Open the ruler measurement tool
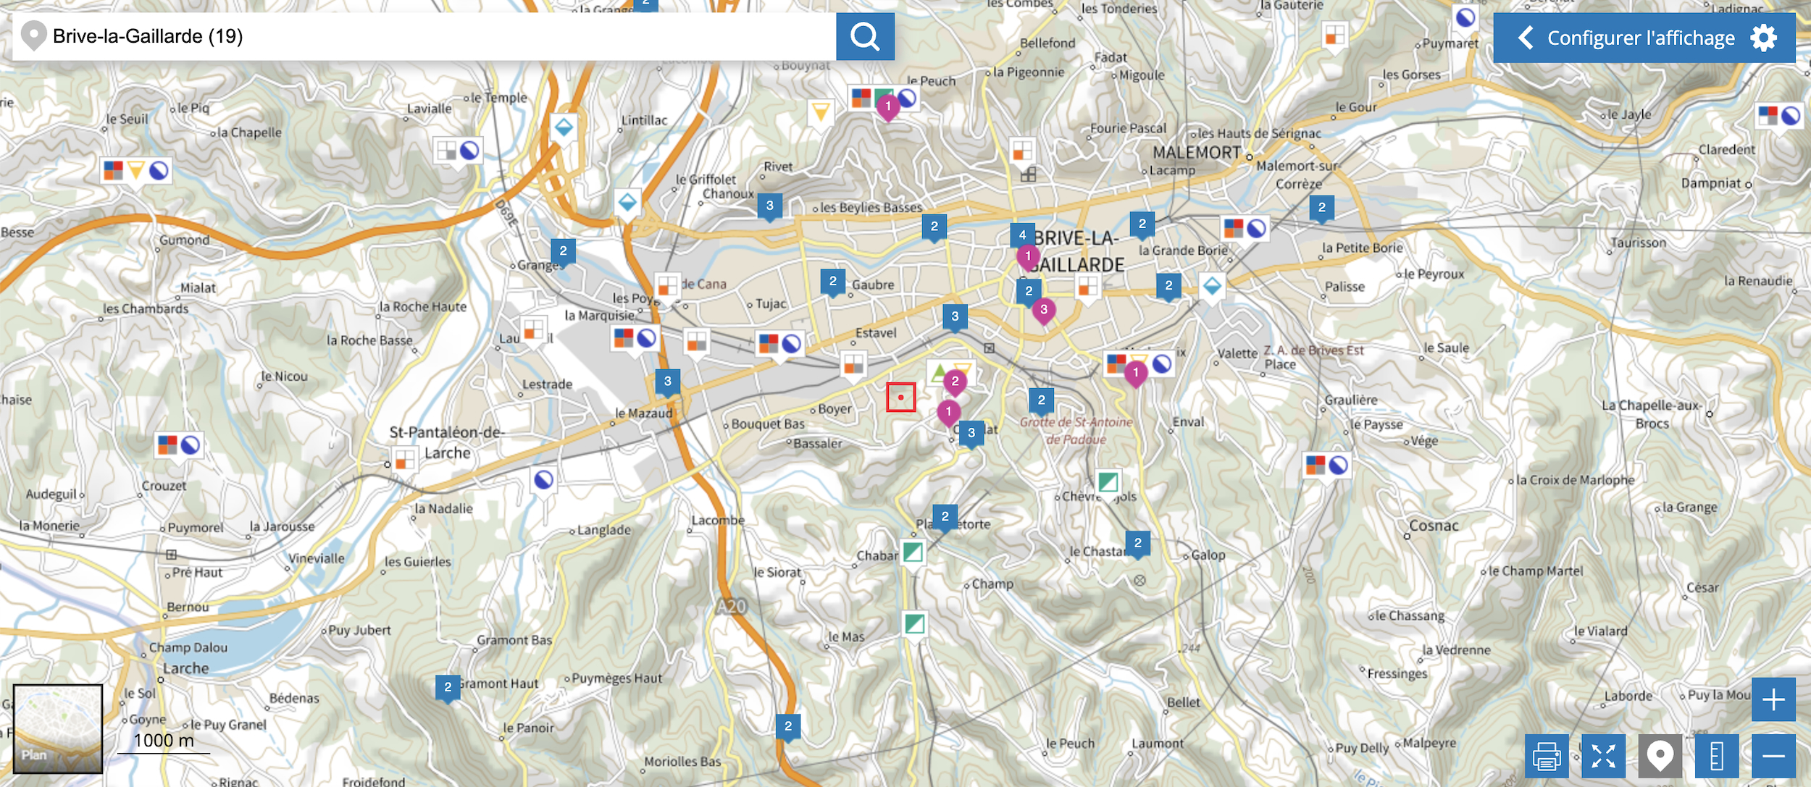1811x787 pixels. click(x=1716, y=757)
